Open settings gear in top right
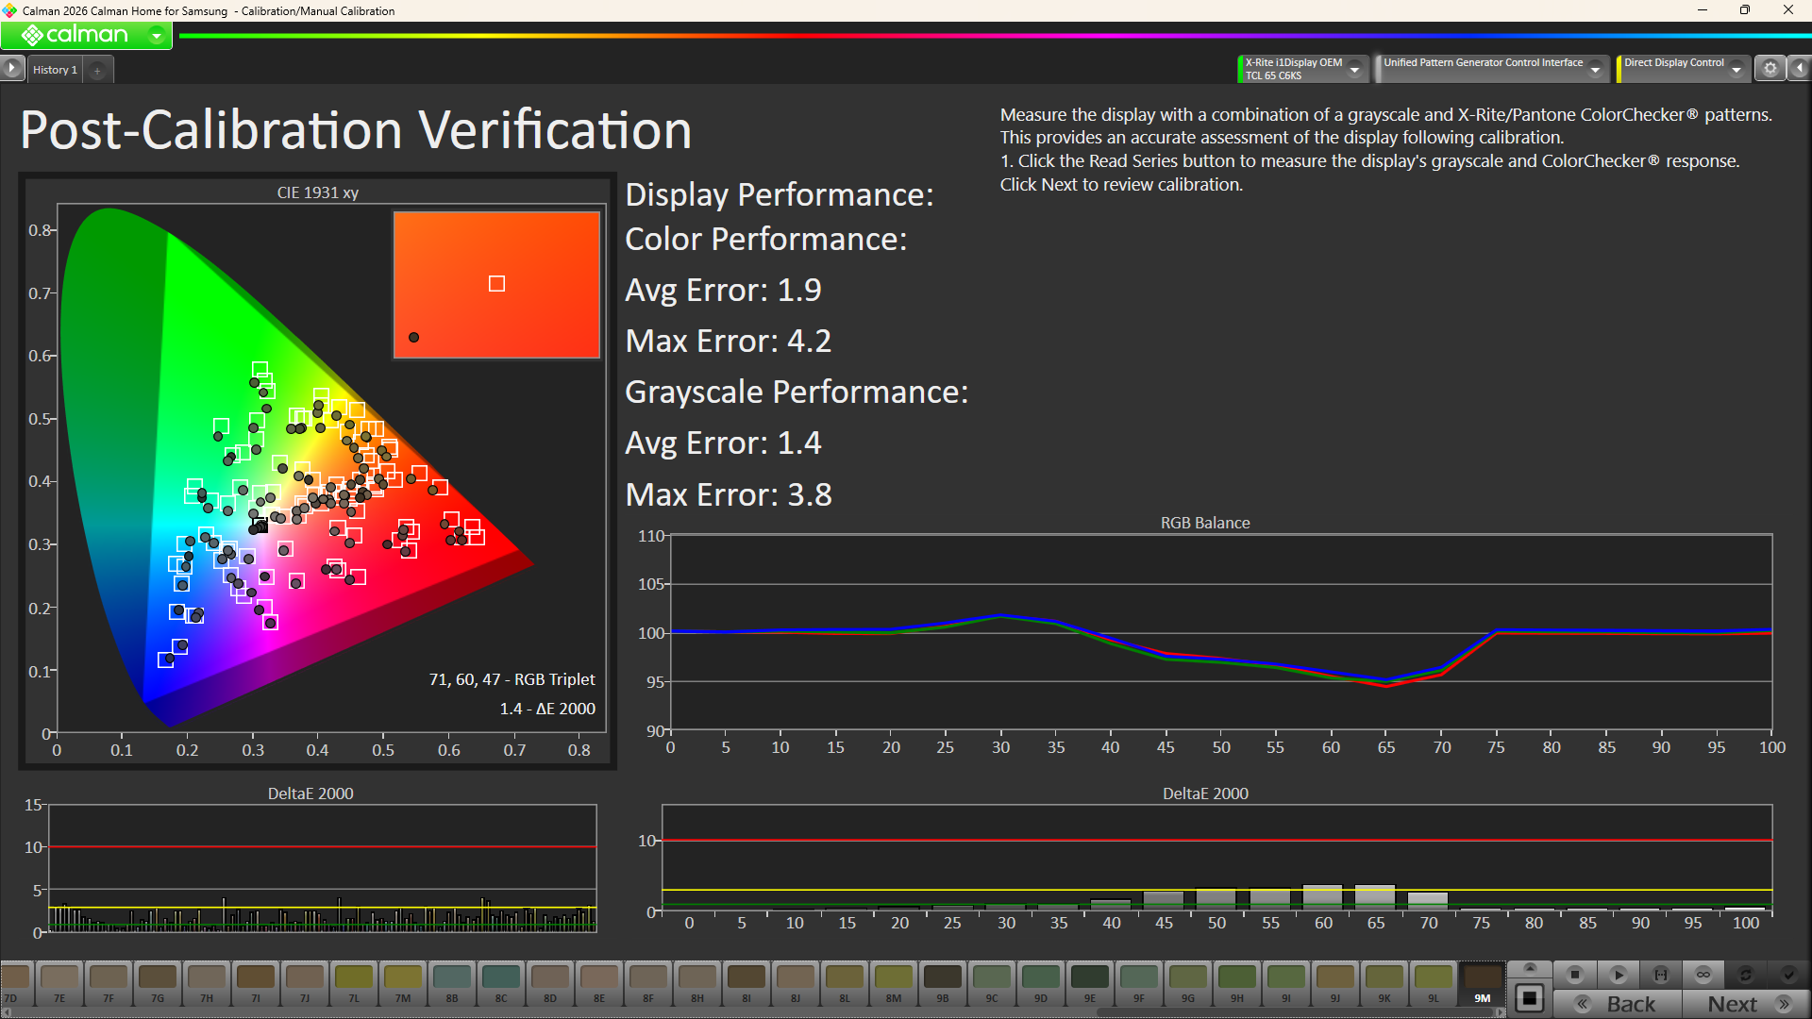 point(1770,69)
